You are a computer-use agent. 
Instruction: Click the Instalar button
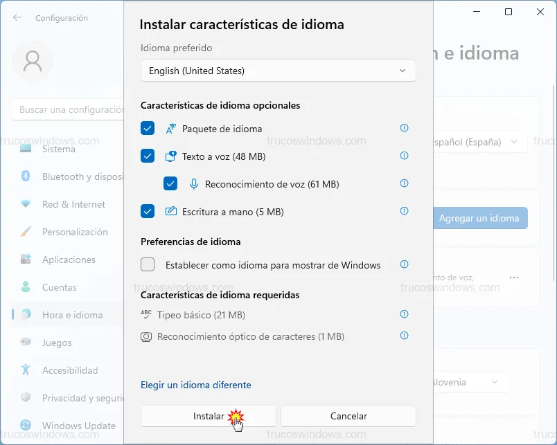tap(208, 416)
